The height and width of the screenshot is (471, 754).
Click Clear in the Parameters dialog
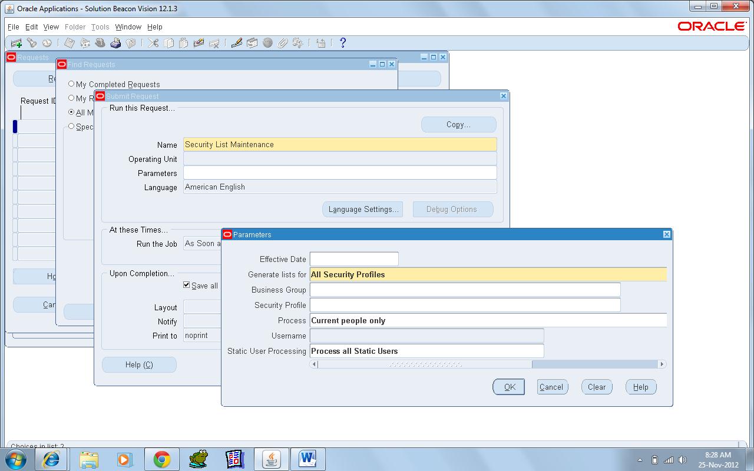click(x=597, y=387)
